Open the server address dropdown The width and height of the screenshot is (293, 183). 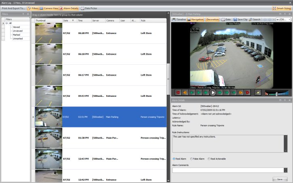click(289, 19)
